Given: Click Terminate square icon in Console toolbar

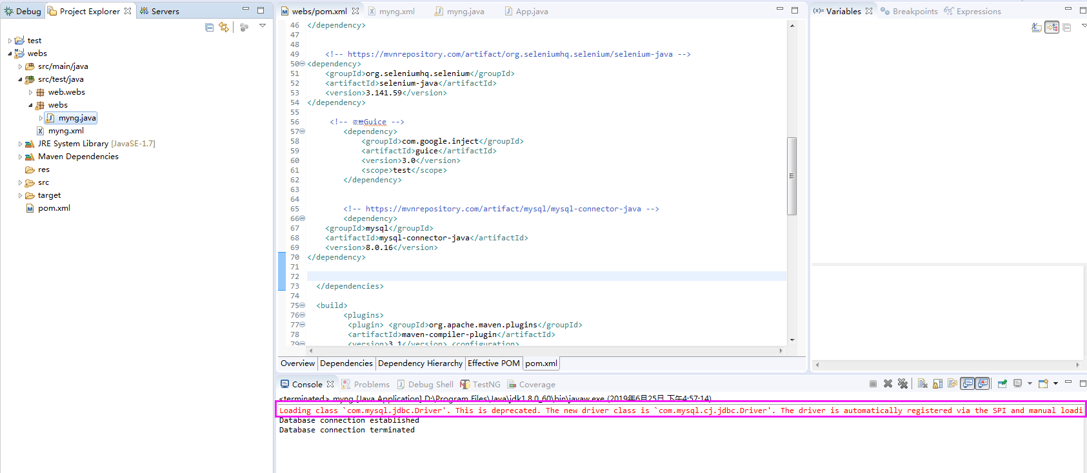Looking at the screenshot, I should pyautogui.click(x=873, y=383).
